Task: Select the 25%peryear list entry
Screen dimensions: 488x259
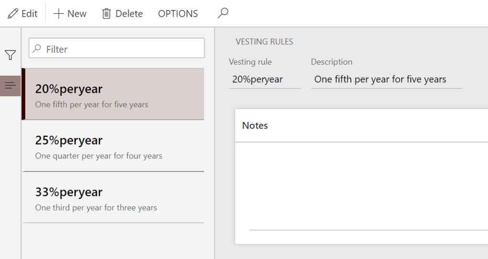Action: 113,146
